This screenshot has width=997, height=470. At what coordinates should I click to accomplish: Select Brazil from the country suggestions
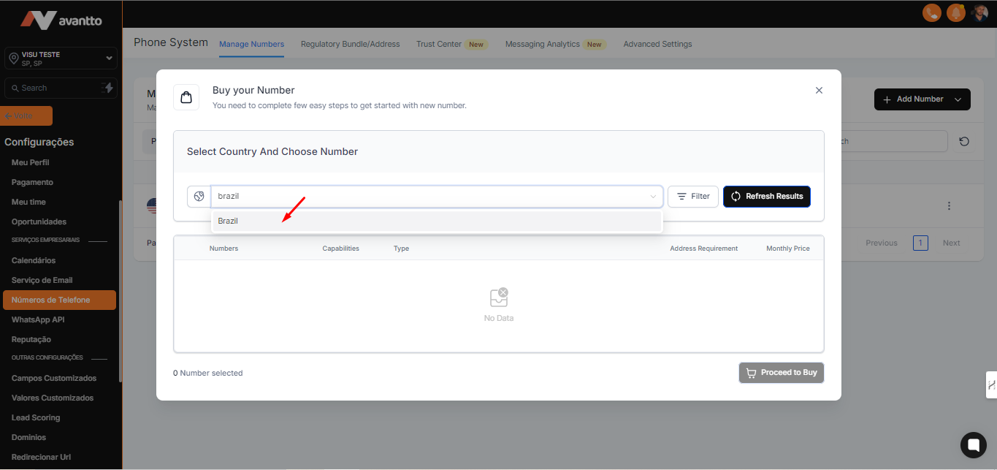(x=228, y=221)
